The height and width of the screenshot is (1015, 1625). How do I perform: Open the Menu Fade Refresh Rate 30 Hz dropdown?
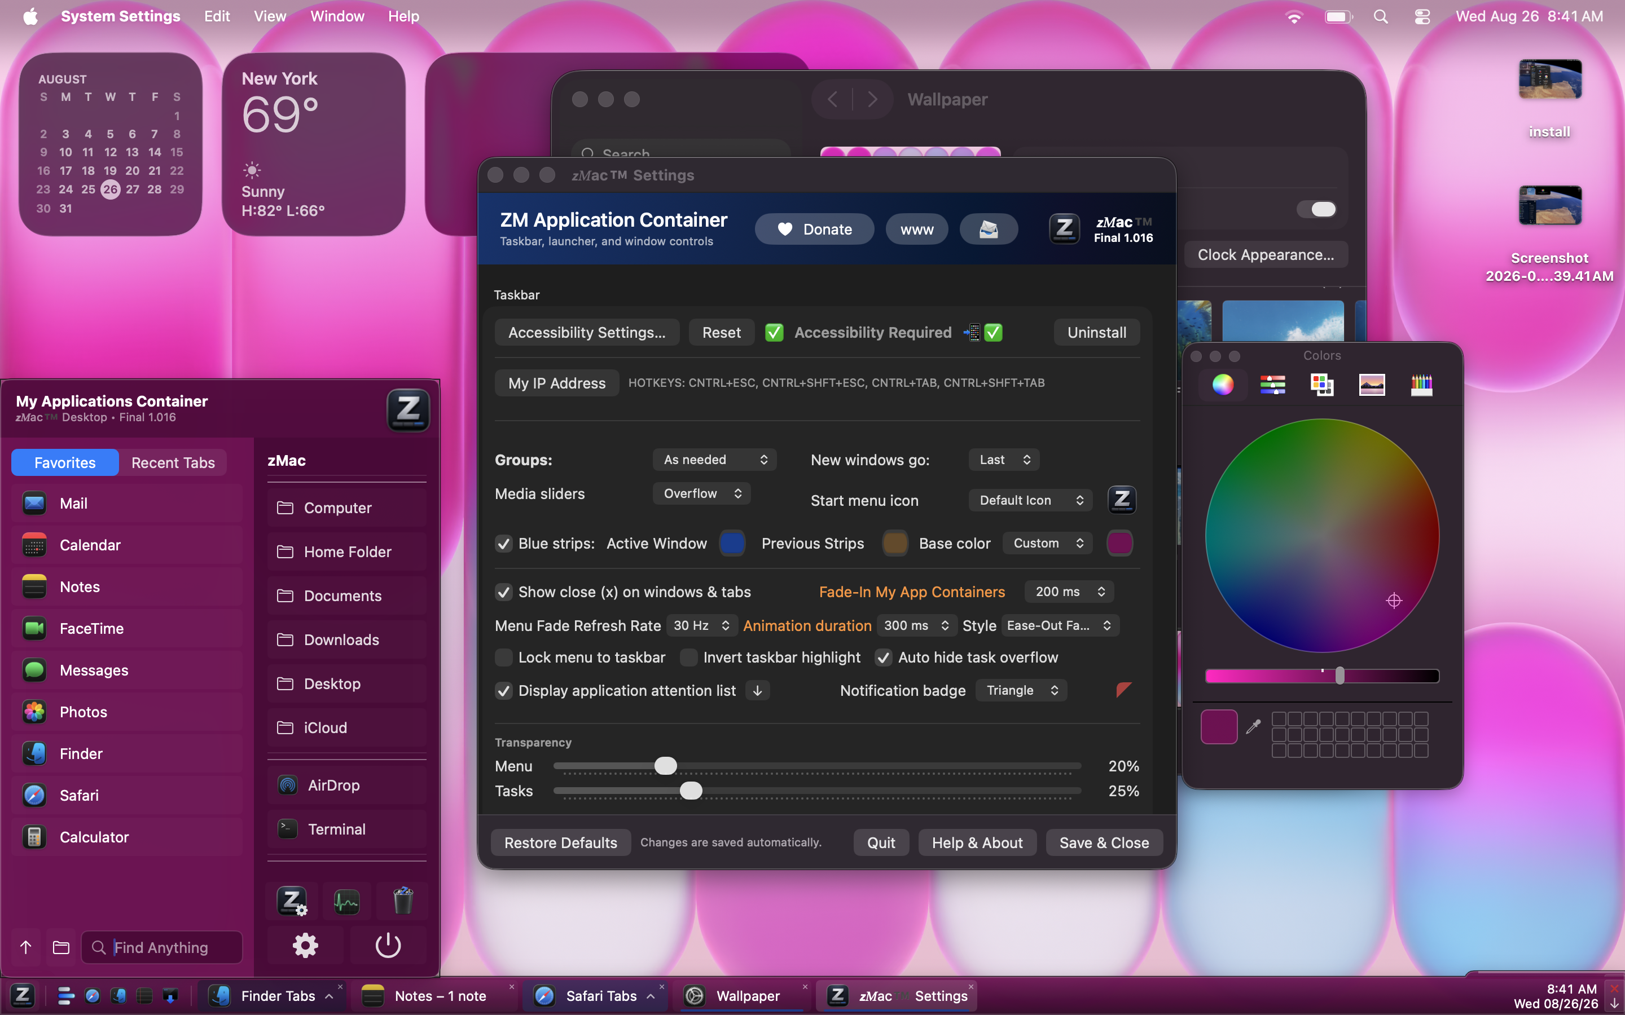702,626
